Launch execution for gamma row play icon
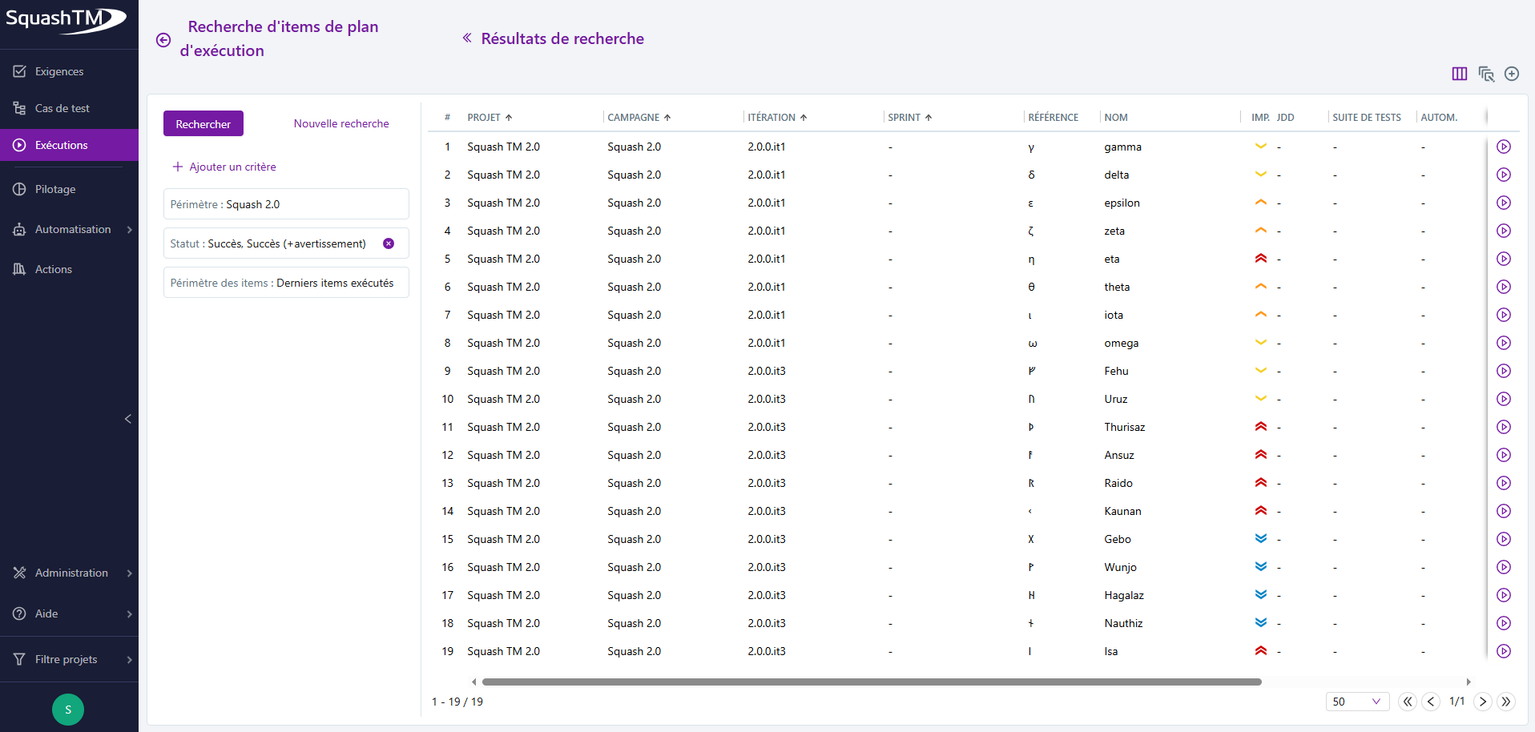Screen dimensions: 1535x732 click(x=1504, y=147)
